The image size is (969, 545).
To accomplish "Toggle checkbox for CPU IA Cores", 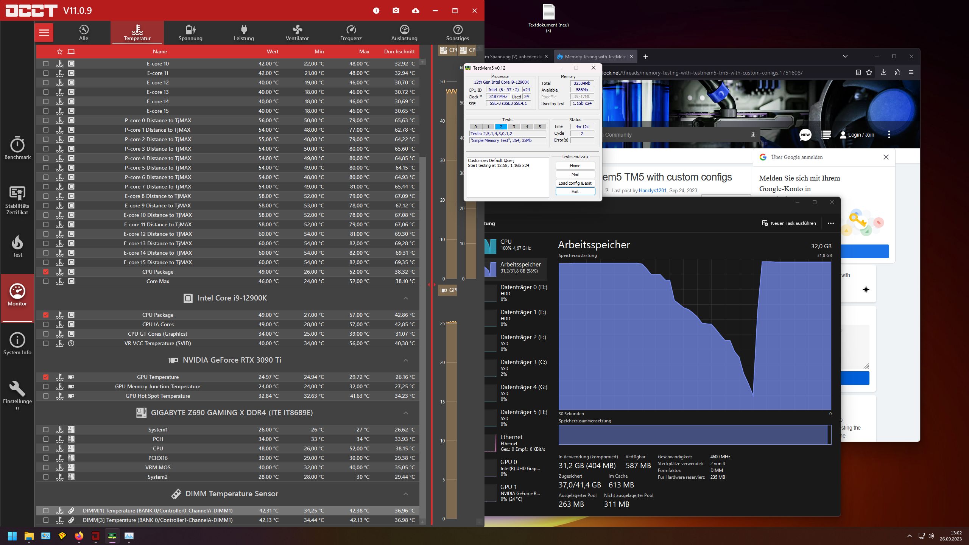I will [46, 324].
